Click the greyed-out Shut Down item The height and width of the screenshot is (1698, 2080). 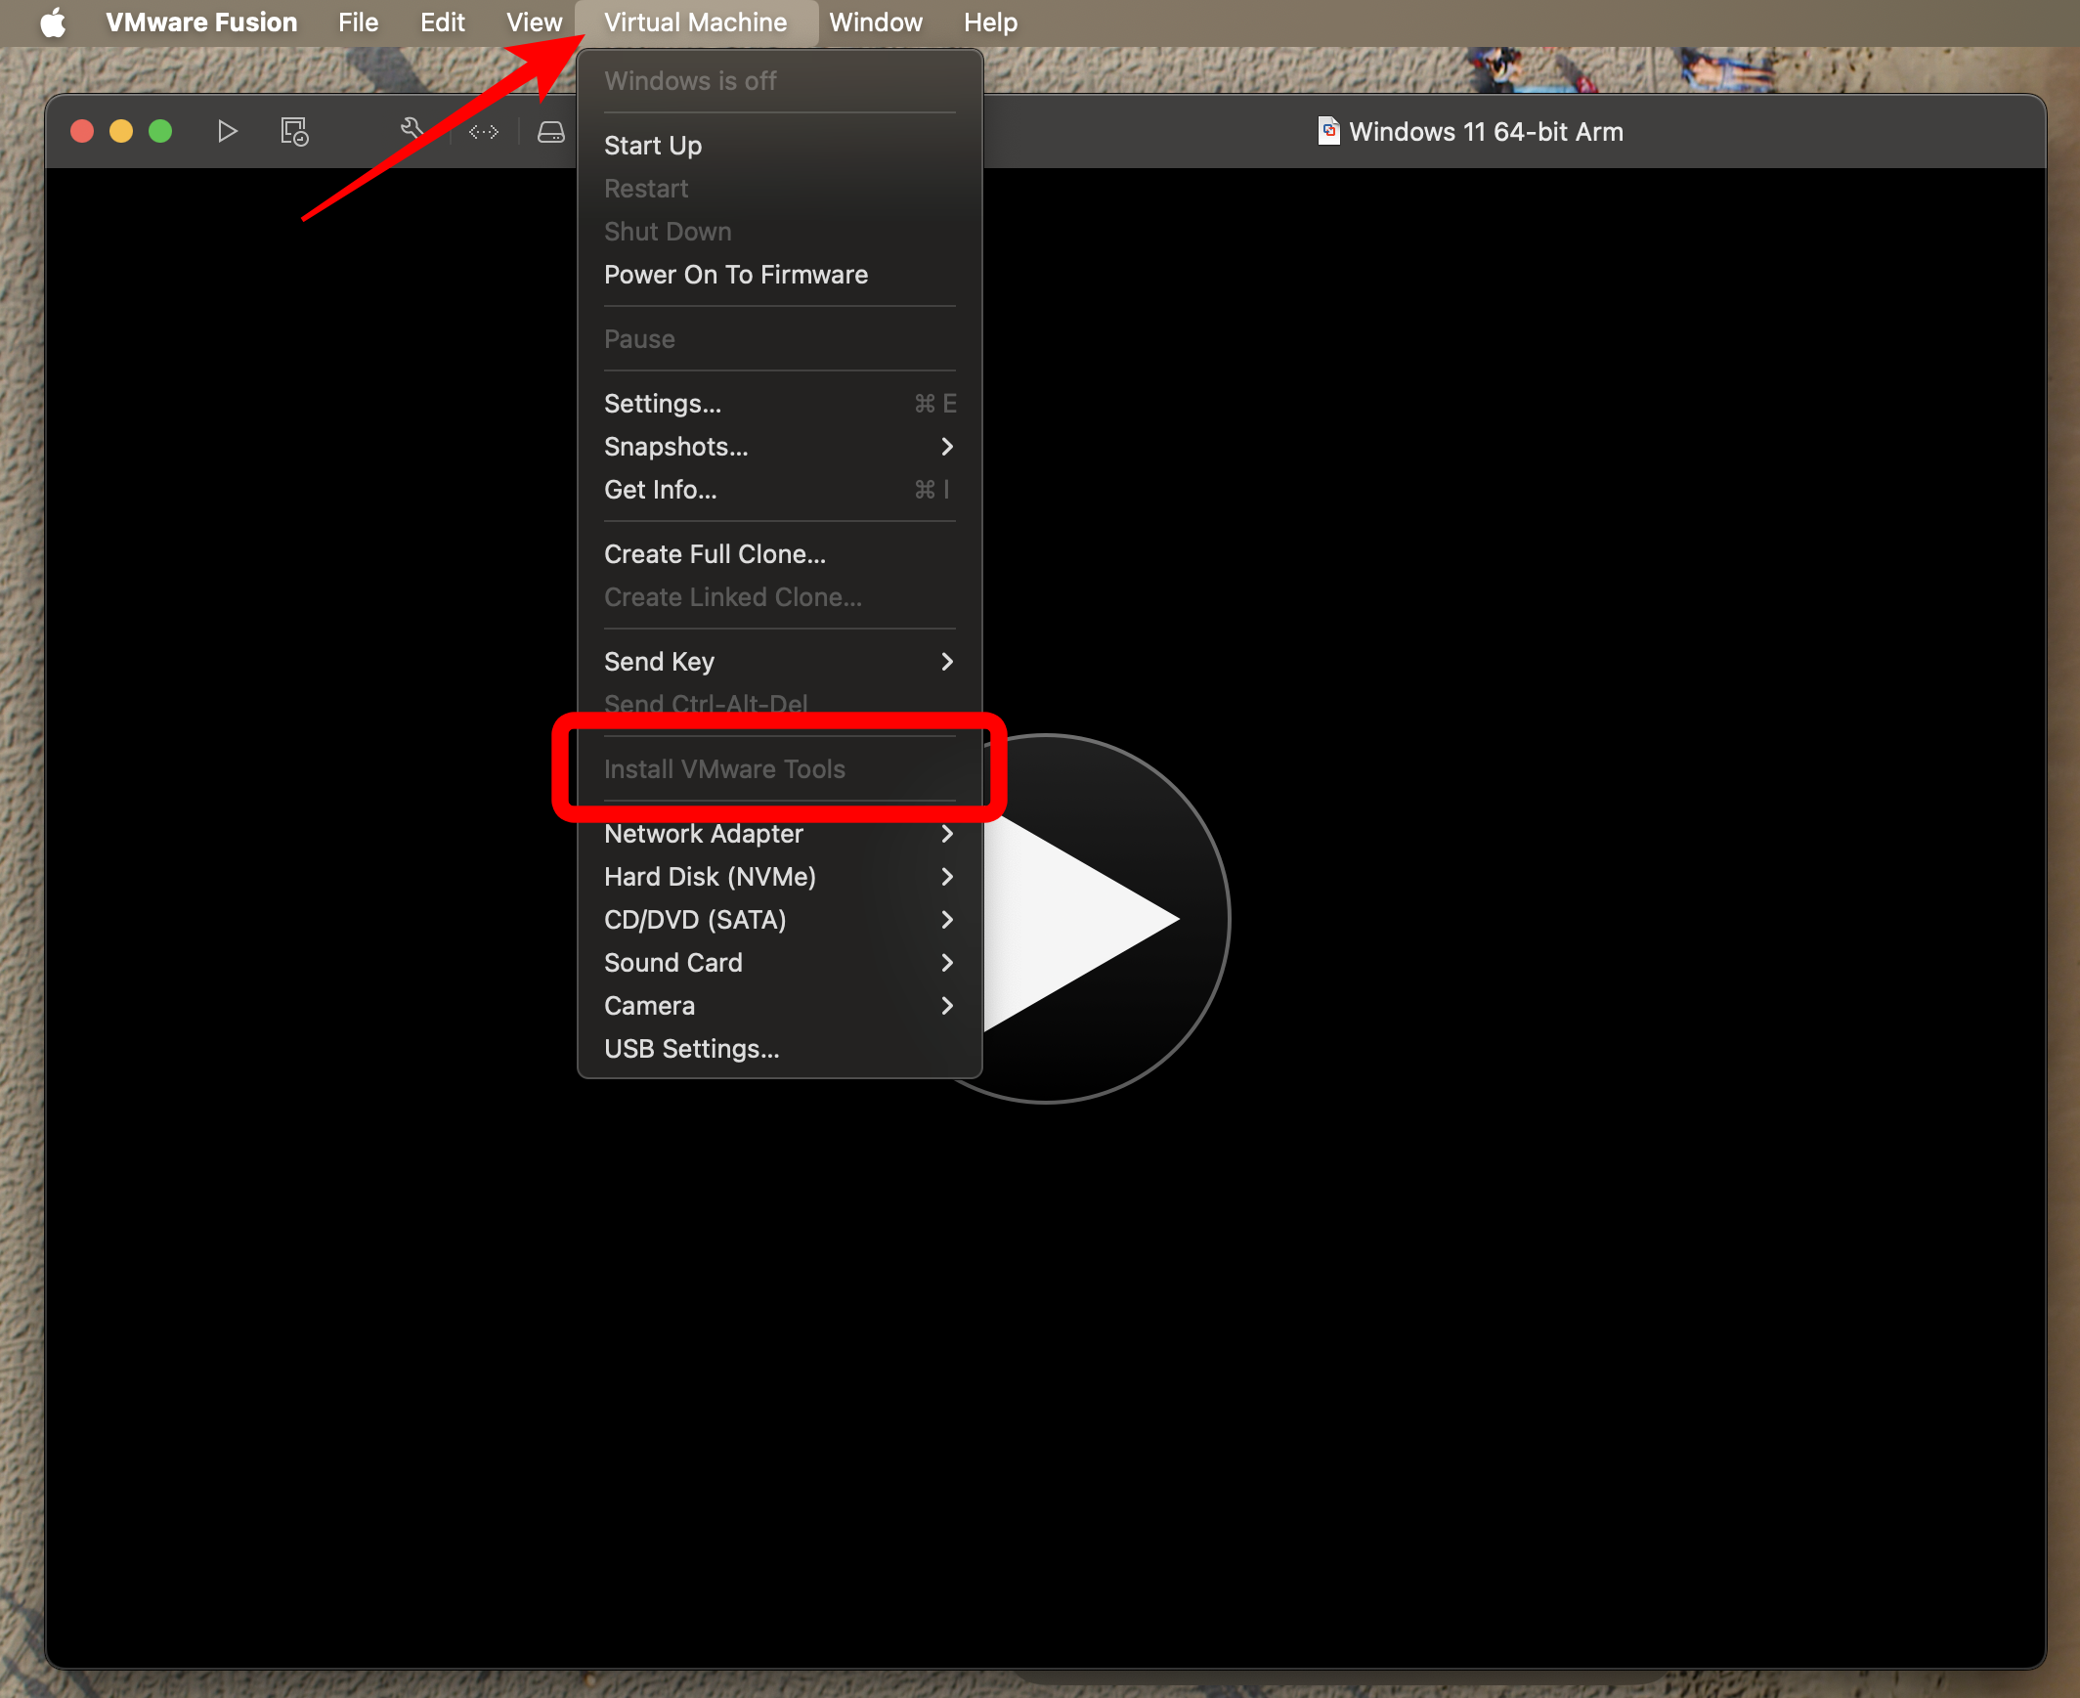click(779, 231)
